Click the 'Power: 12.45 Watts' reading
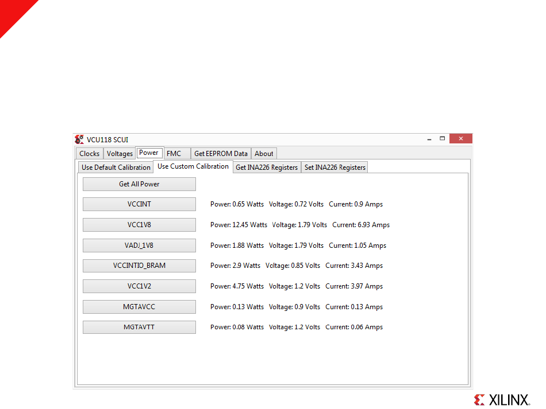Viewport: 546px width, 409px height. (239, 225)
